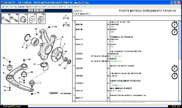Click callout 15 on the diagram
Screen dimensions: 182x108
(x=66, y=51)
